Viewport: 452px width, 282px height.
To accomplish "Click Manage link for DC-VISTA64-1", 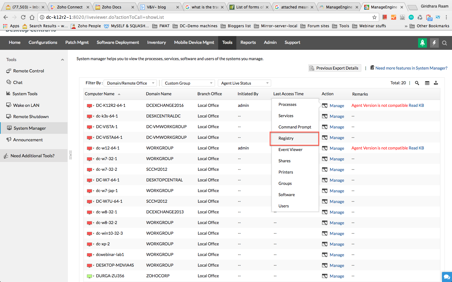I will (x=337, y=138).
